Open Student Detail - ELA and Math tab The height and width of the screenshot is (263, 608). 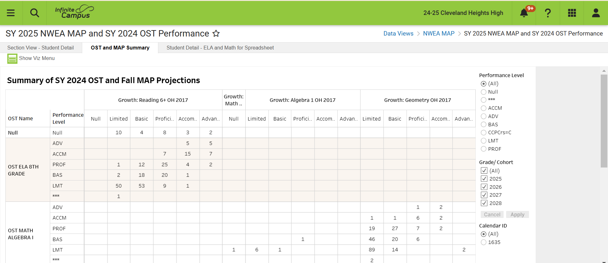[220, 48]
